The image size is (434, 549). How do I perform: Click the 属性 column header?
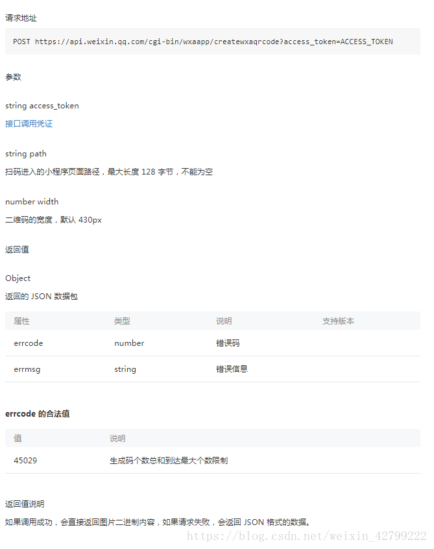coord(21,321)
